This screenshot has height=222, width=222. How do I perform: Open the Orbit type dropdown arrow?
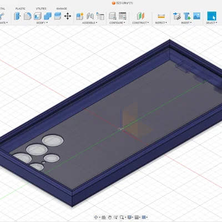pos(99,218)
